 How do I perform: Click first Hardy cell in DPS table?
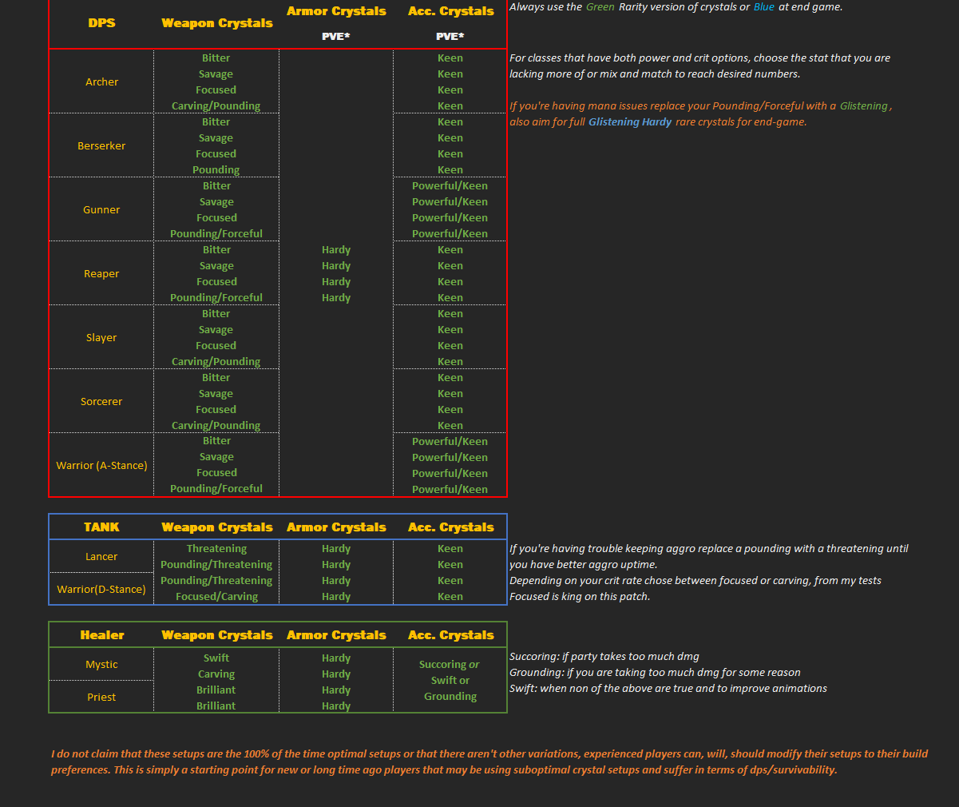tap(336, 249)
